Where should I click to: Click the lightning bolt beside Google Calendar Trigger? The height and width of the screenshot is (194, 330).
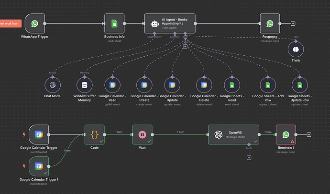[24, 134]
